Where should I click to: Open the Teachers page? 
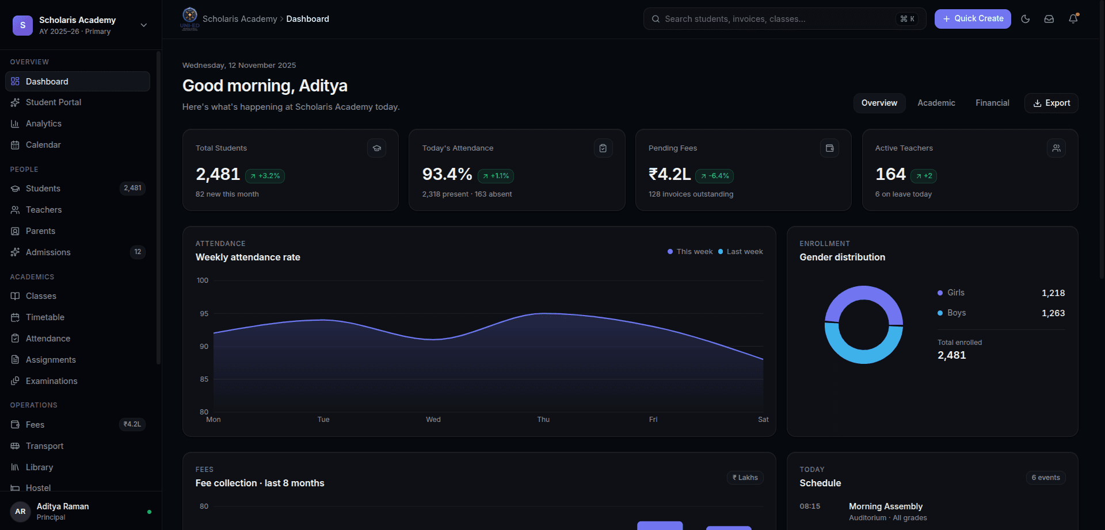(x=78, y=210)
